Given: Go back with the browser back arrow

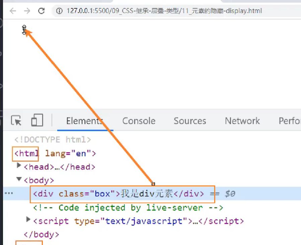Looking at the screenshot, I should click(13, 11).
